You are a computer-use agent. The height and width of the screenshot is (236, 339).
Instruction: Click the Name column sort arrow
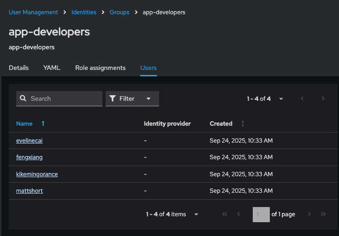pos(43,124)
